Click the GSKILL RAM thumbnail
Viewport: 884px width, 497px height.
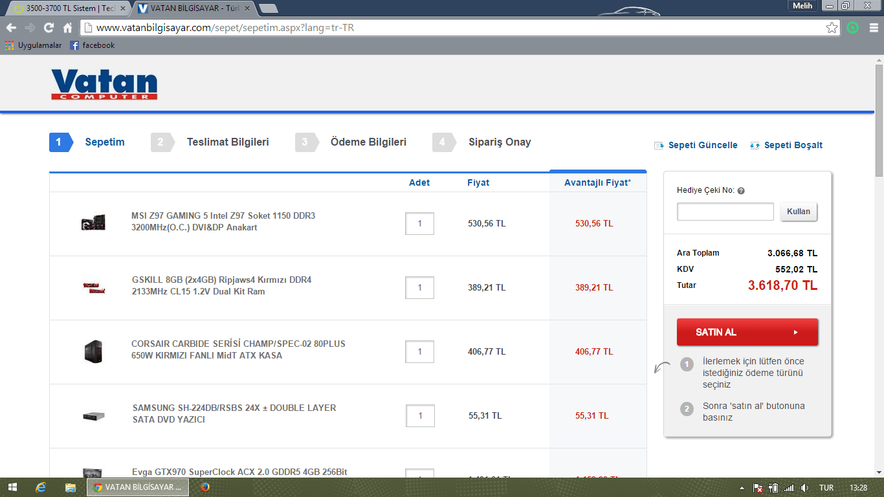[x=93, y=287]
